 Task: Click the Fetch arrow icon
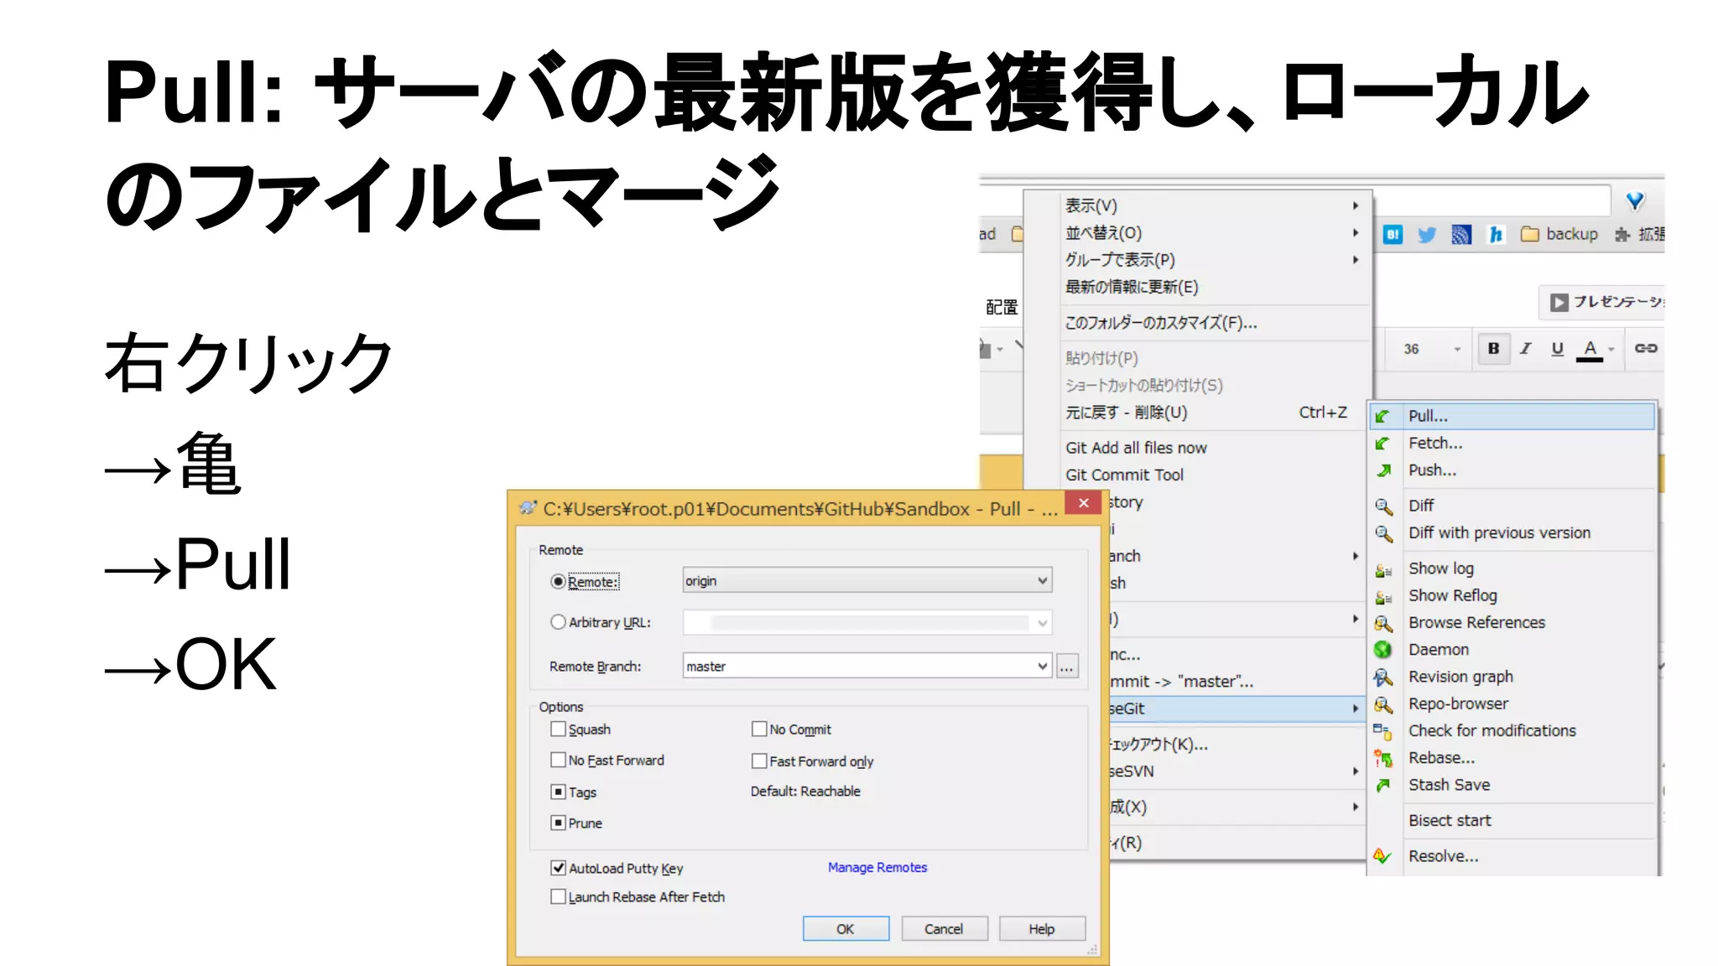point(1382,444)
